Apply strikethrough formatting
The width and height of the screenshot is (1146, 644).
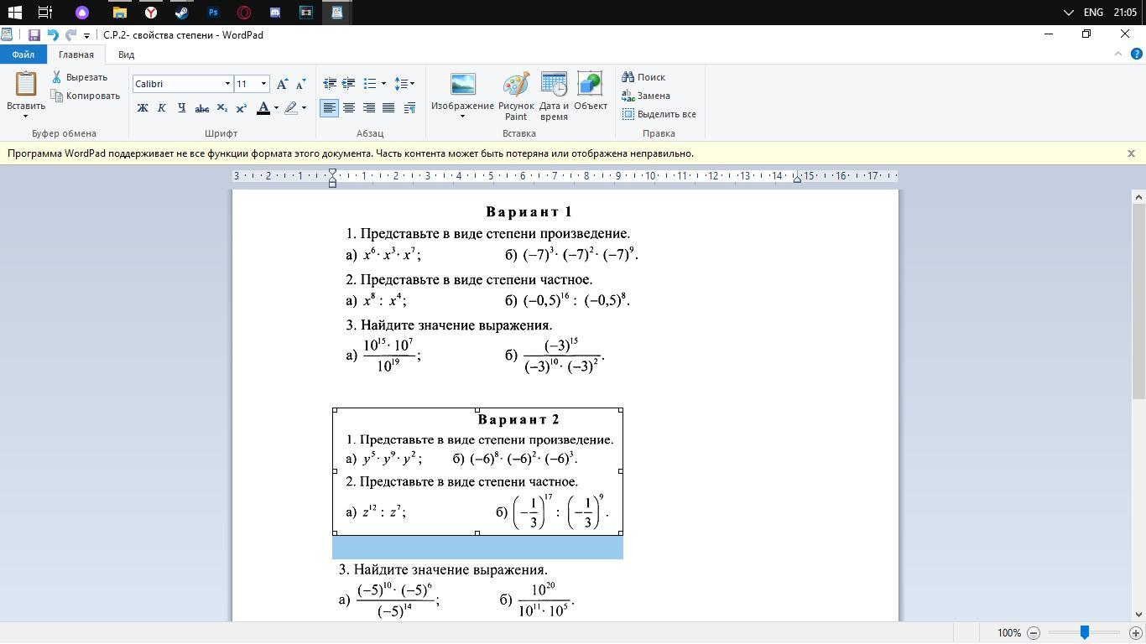[201, 108]
